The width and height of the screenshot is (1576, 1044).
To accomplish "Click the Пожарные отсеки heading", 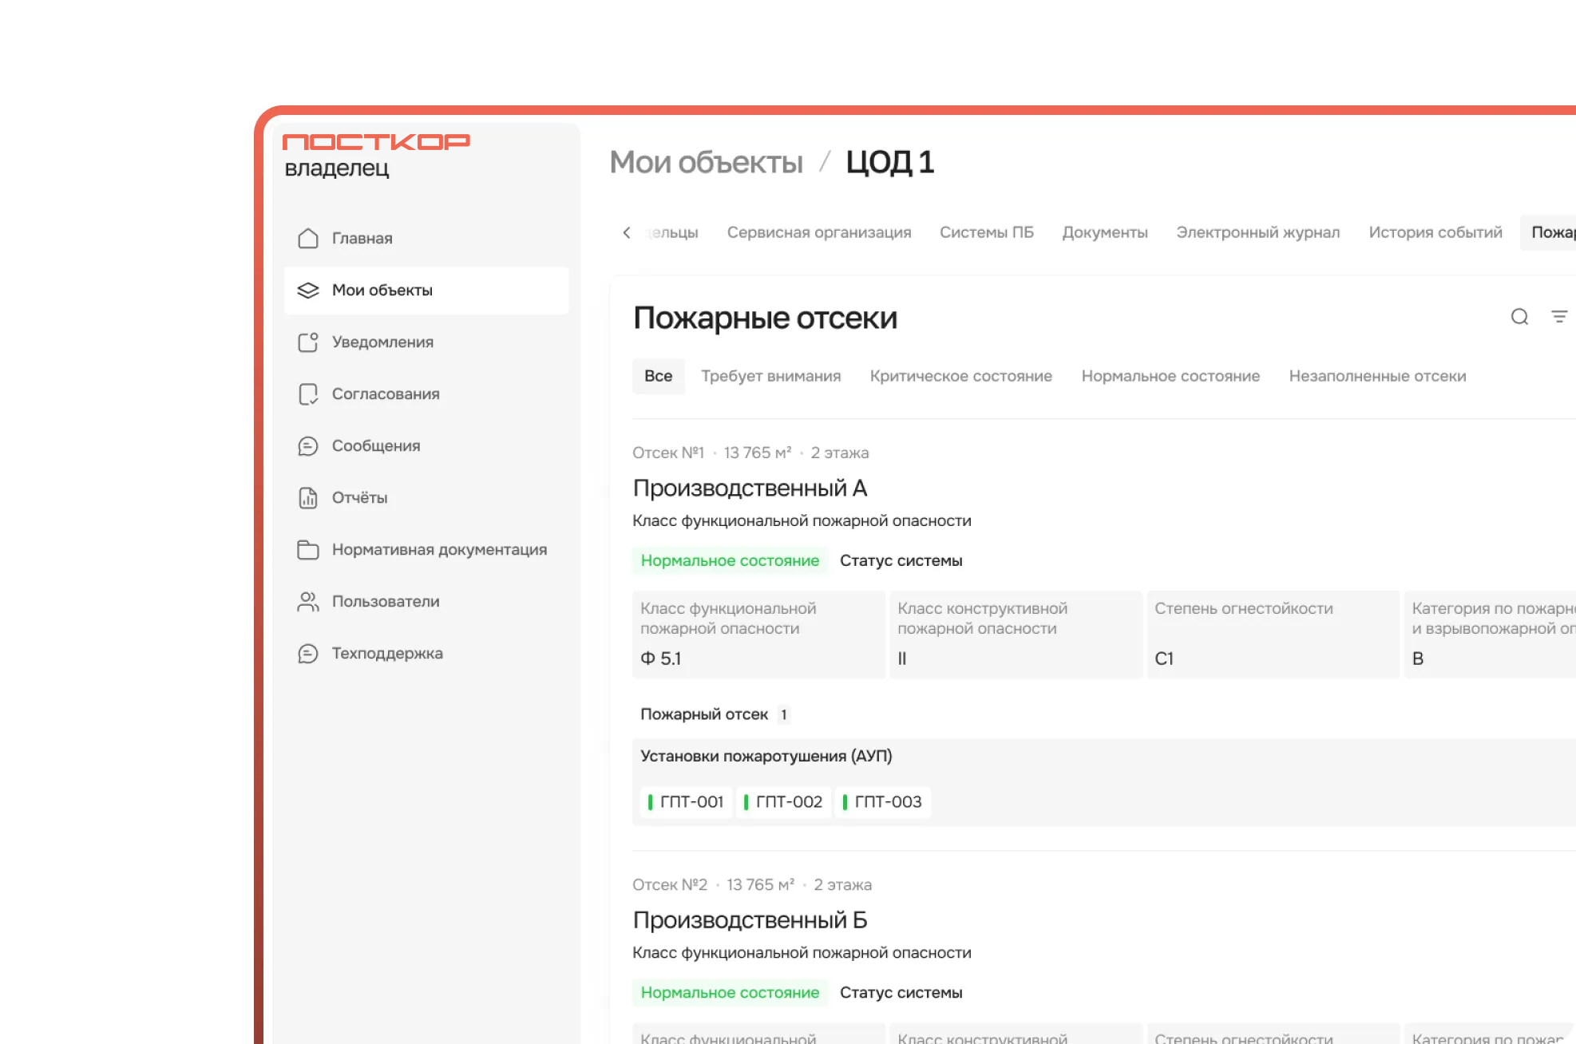I will [x=765, y=318].
